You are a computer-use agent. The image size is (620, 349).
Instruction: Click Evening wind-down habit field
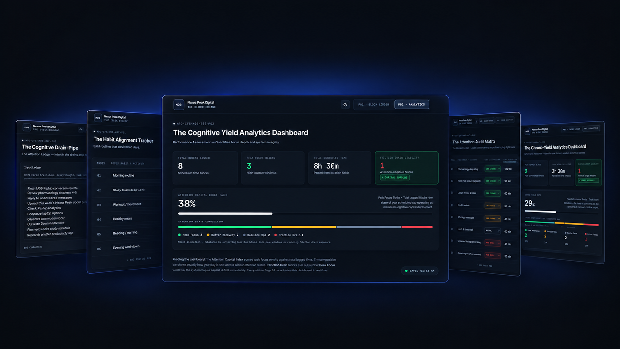coord(136,247)
